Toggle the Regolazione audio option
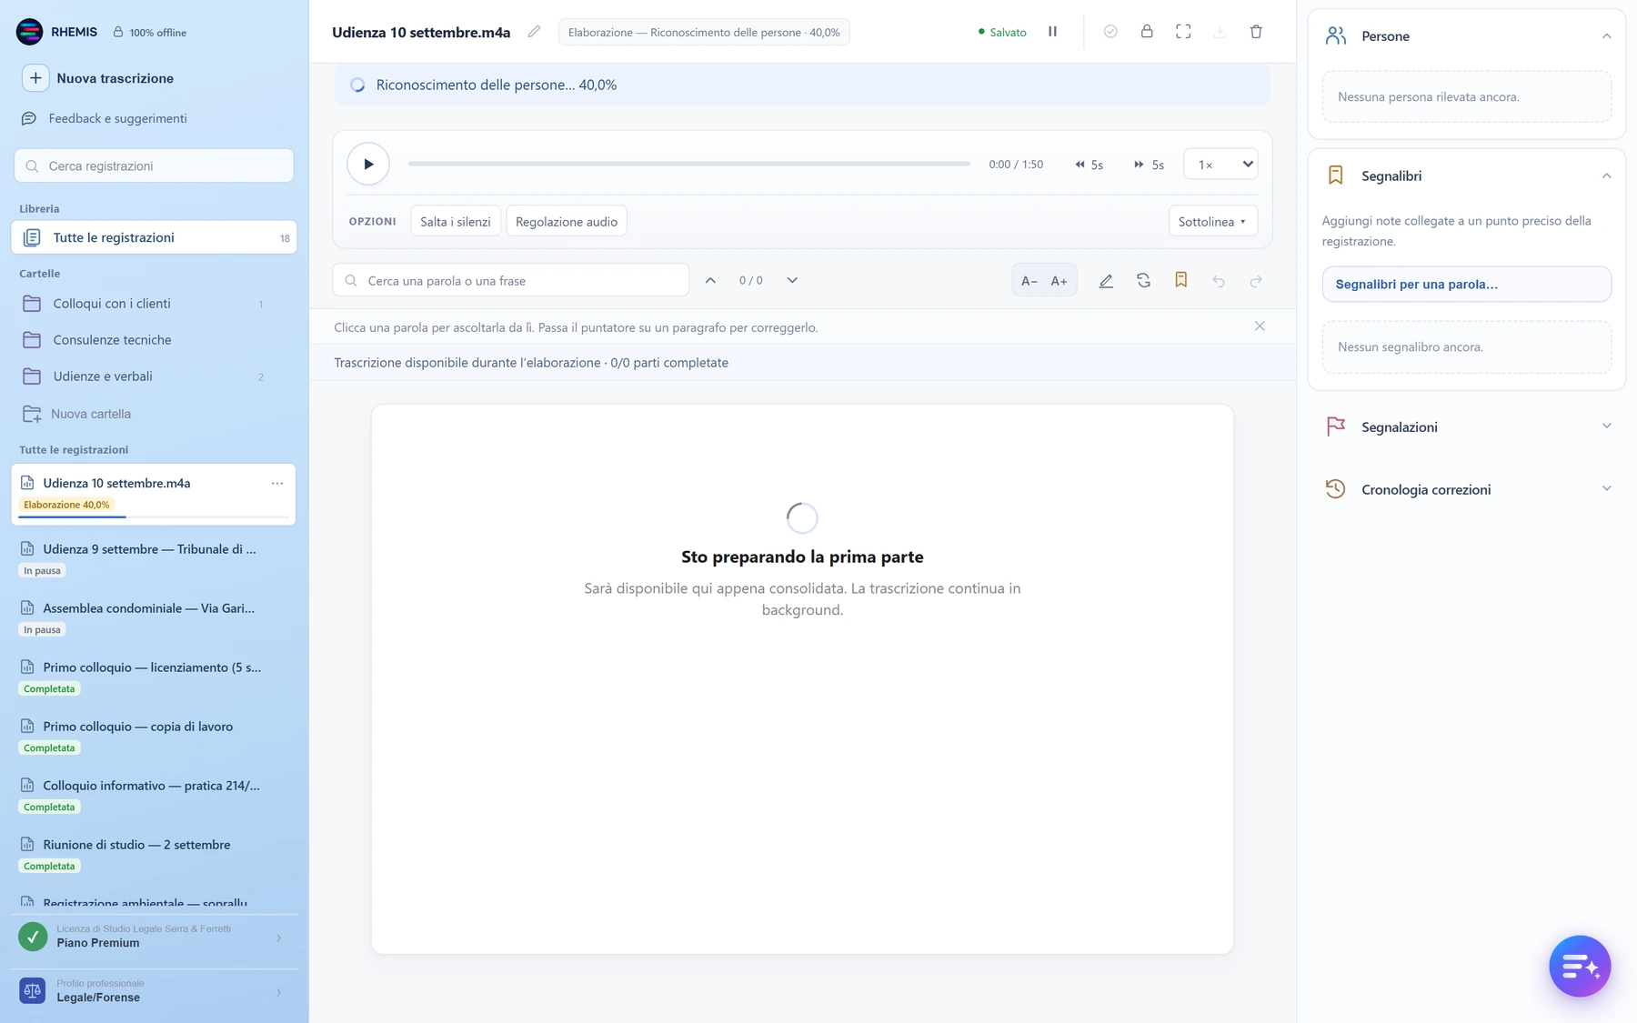The width and height of the screenshot is (1637, 1023). click(567, 221)
